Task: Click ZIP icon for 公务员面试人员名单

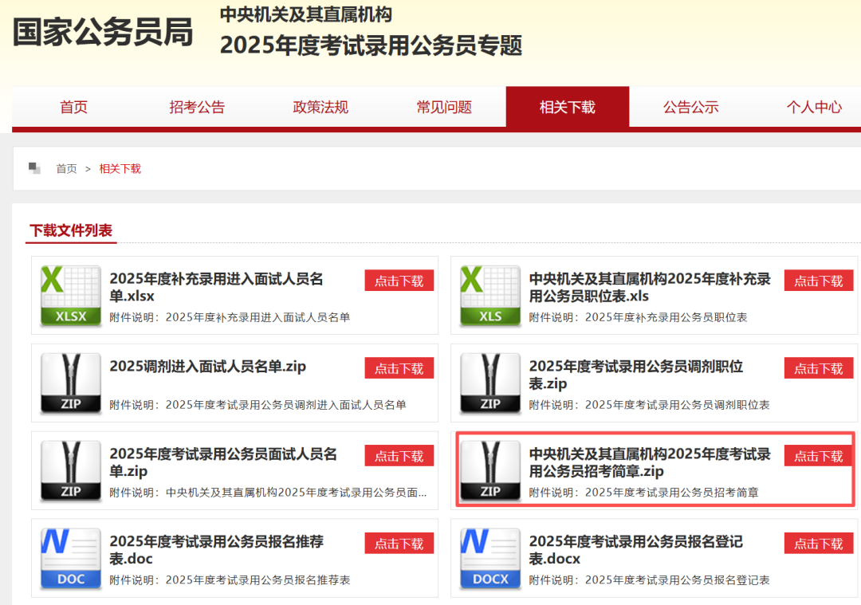Action: 71,470
